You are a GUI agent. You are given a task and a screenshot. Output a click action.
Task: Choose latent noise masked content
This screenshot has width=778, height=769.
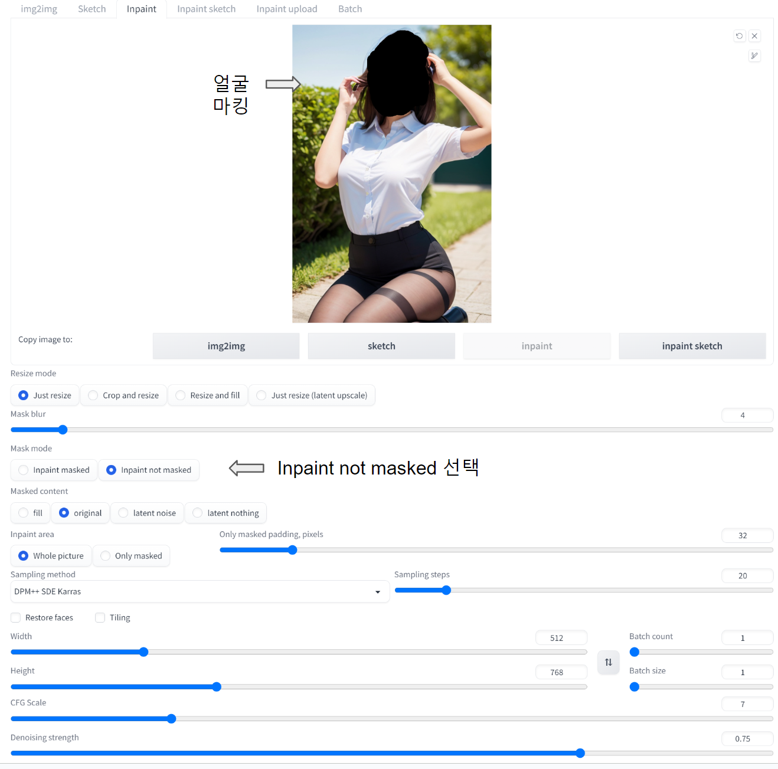(x=147, y=513)
